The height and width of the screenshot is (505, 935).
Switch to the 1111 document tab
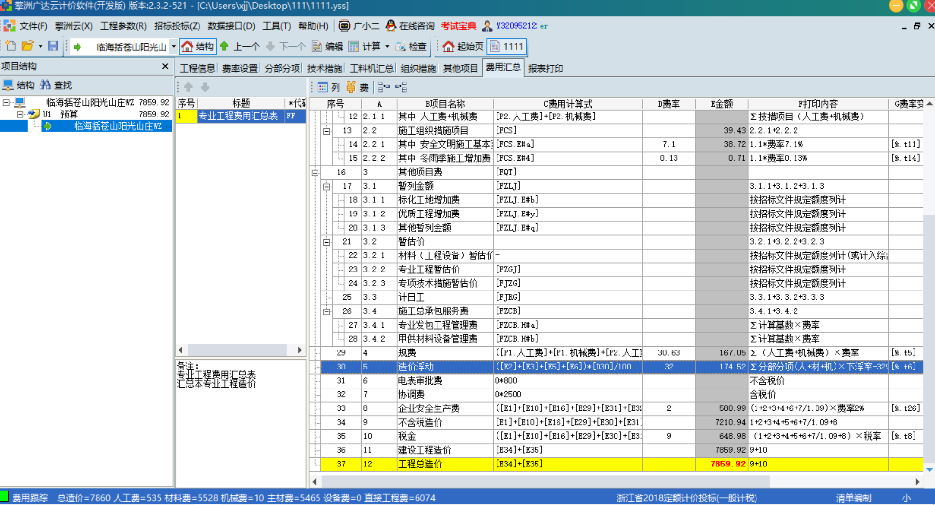pos(507,47)
